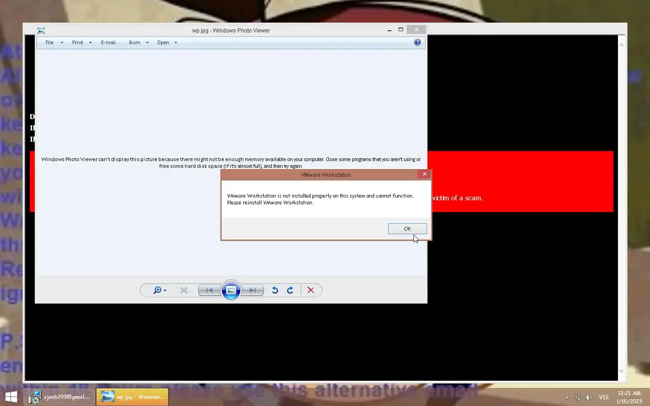Minimize the Windows Photo Viewer window
The image size is (650, 406).
click(x=389, y=30)
